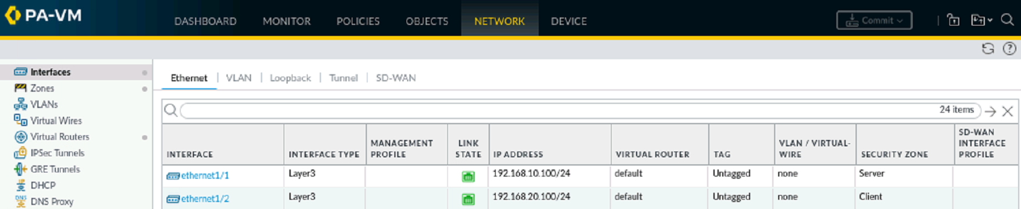
Task: Click the search magnifier in header
Action: pyautogui.click(x=1008, y=20)
